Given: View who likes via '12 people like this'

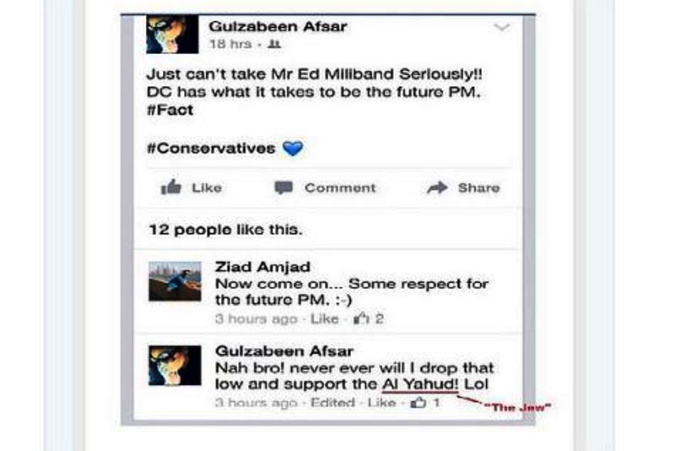Looking at the screenshot, I should [x=225, y=230].
